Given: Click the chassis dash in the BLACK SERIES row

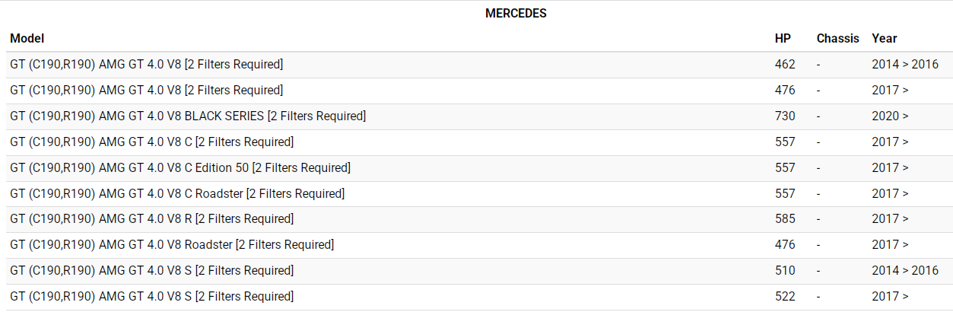Looking at the screenshot, I should tap(818, 116).
